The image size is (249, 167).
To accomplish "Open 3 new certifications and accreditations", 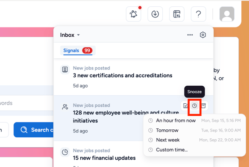I will pyautogui.click(x=122, y=75).
